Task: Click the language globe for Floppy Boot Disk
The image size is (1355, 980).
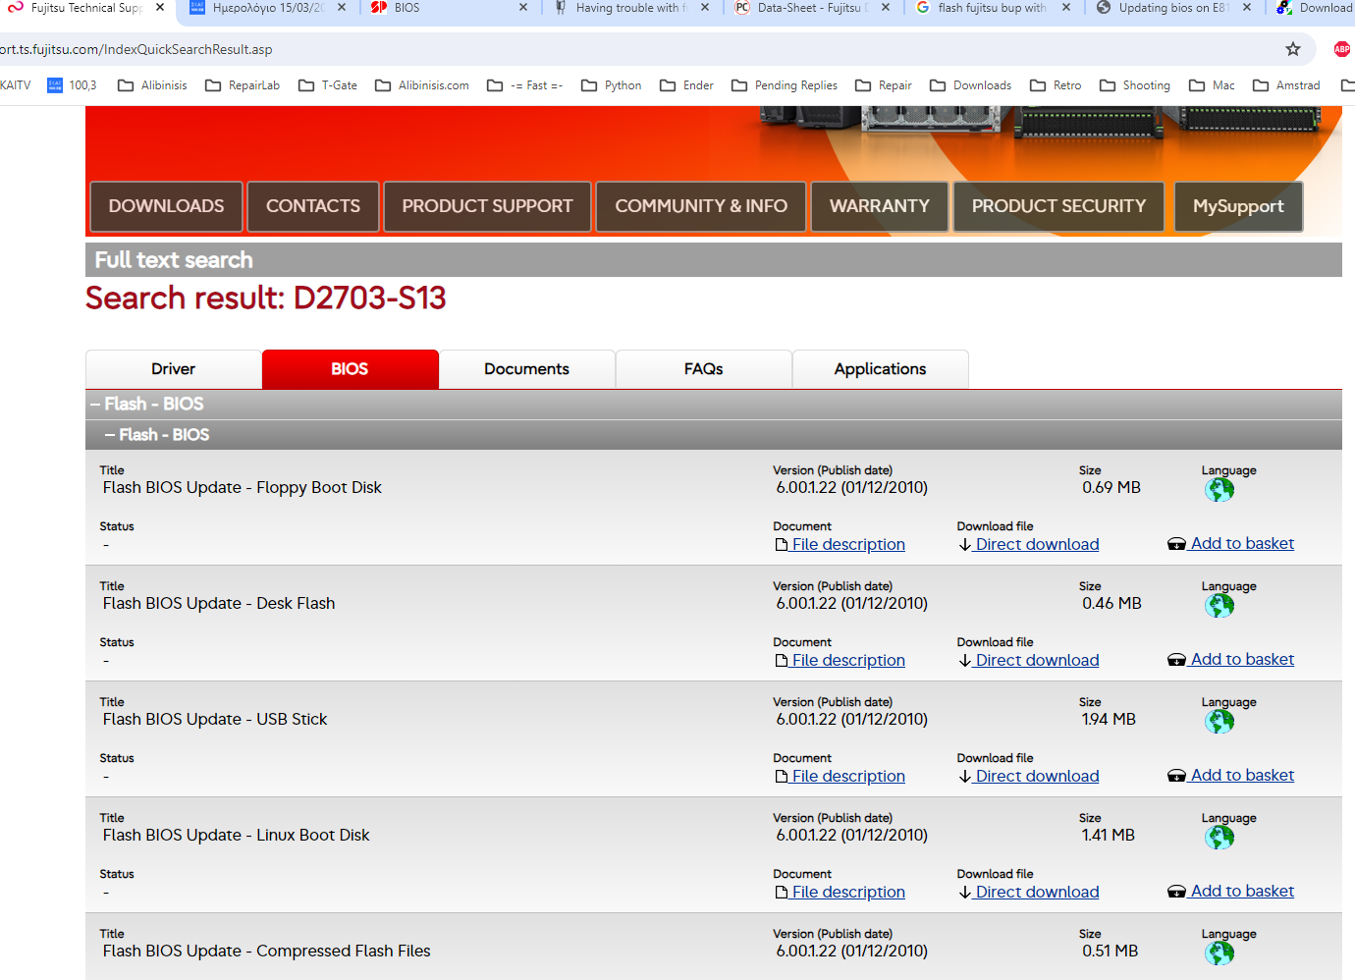Action: (x=1219, y=490)
